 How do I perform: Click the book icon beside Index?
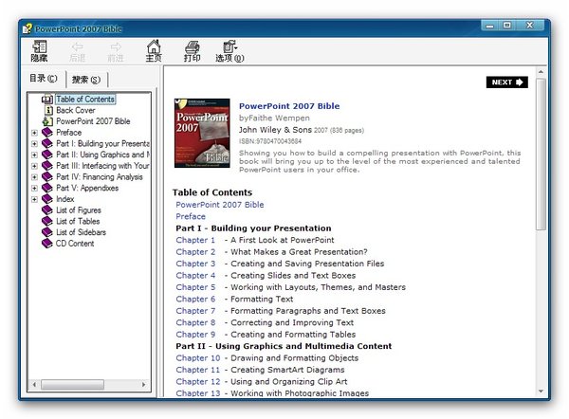[47, 199]
